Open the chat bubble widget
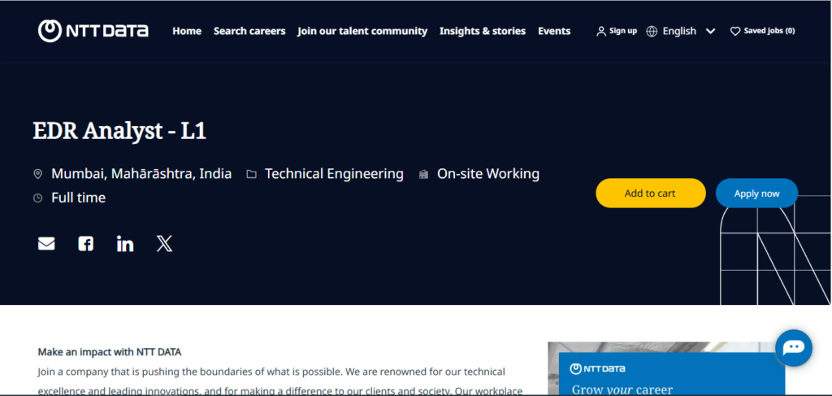This screenshot has height=396, width=832. (x=794, y=348)
